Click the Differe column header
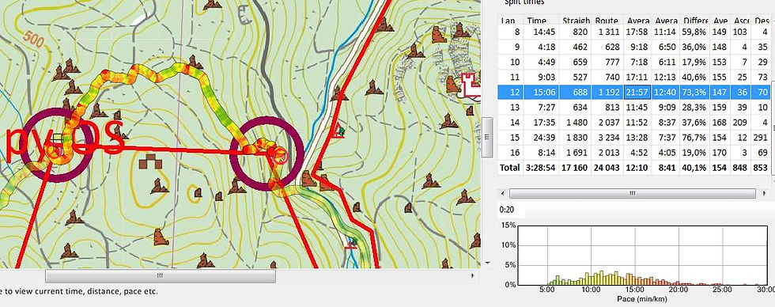This screenshot has width=775, height=307. coord(695,21)
